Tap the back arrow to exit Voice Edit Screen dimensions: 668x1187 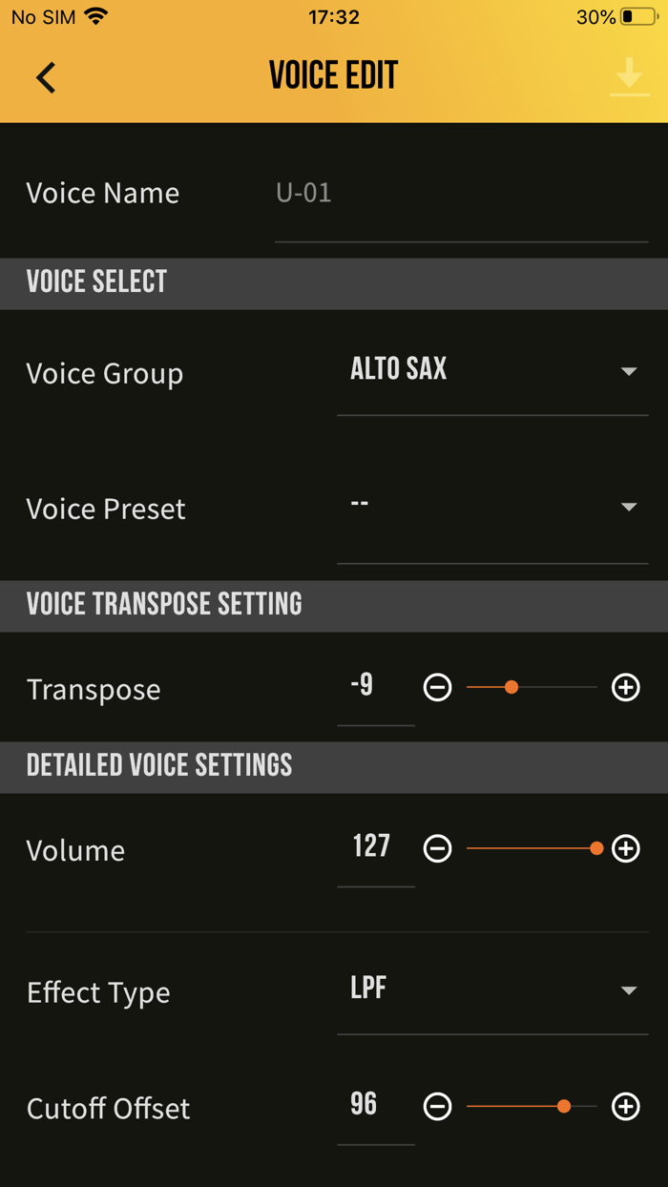pyautogui.click(x=45, y=76)
